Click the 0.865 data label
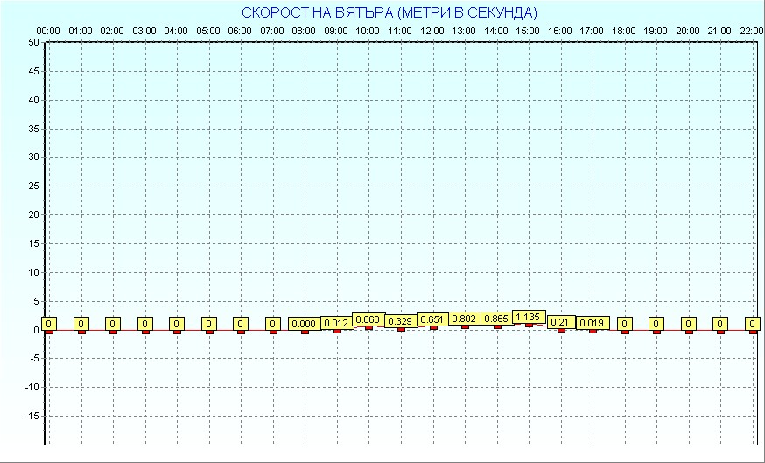Image resolution: width=765 pixels, height=463 pixels. tap(496, 319)
